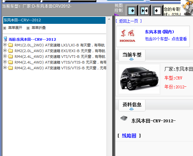Click the center split view control icon
Screen dimensions: 193x156
point(145,11)
